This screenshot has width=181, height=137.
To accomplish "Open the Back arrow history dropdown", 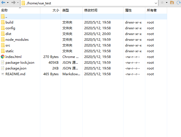I will point(8,2).
